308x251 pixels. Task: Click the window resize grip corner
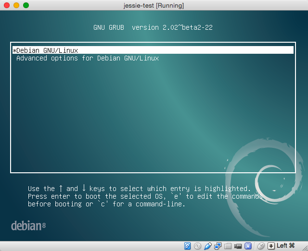pos(305,248)
